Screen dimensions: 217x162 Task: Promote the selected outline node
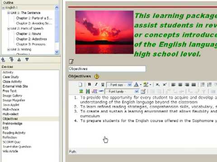pyautogui.click(x=3, y=60)
